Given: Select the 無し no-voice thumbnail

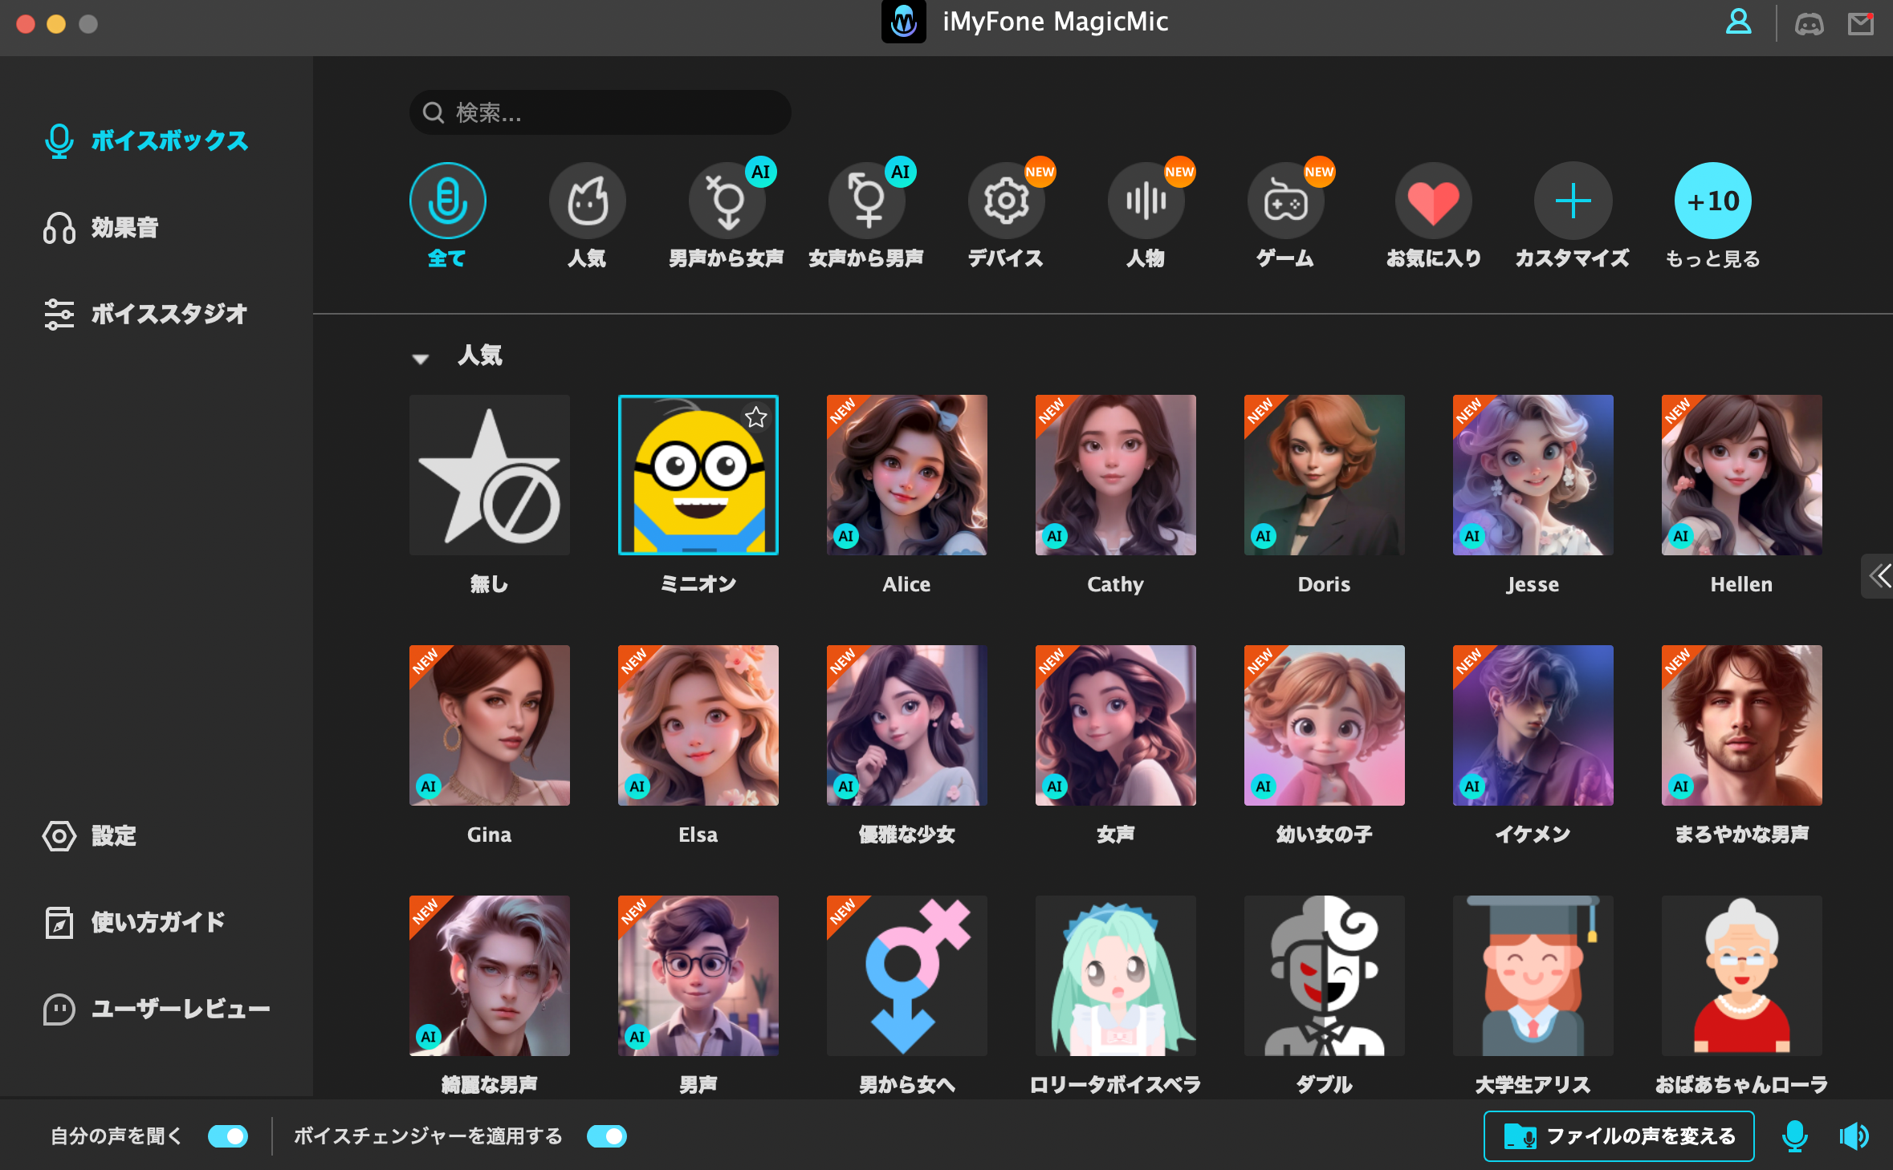Looking at the screenshot, I should 490,475.
